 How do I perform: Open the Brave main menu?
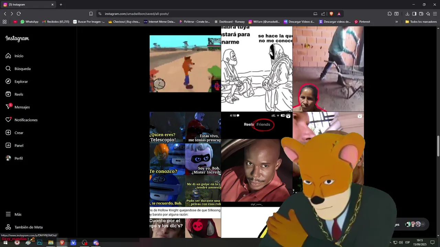click(435, 14)
